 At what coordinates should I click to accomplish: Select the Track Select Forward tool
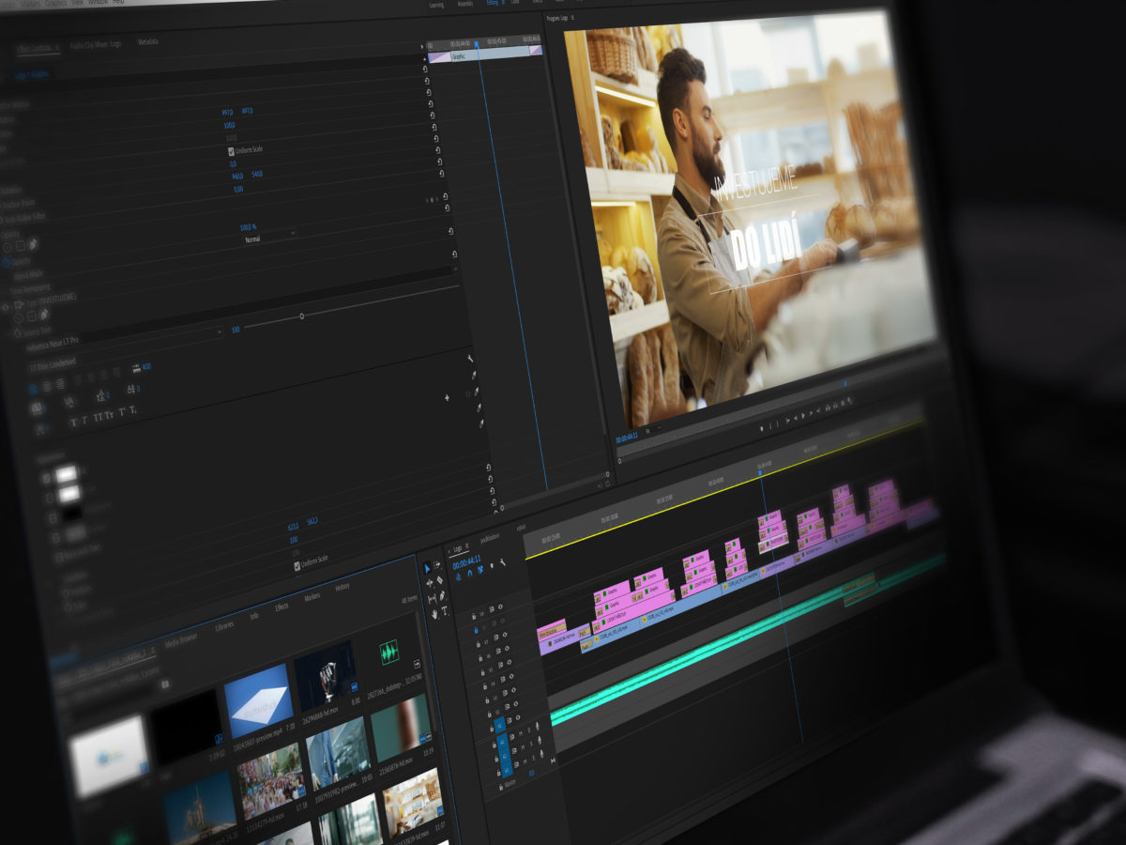point(437,564)
